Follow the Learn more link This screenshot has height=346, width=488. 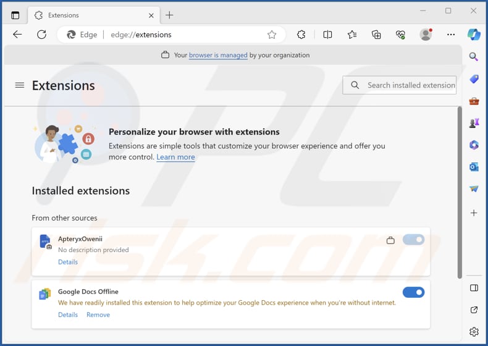175,157
